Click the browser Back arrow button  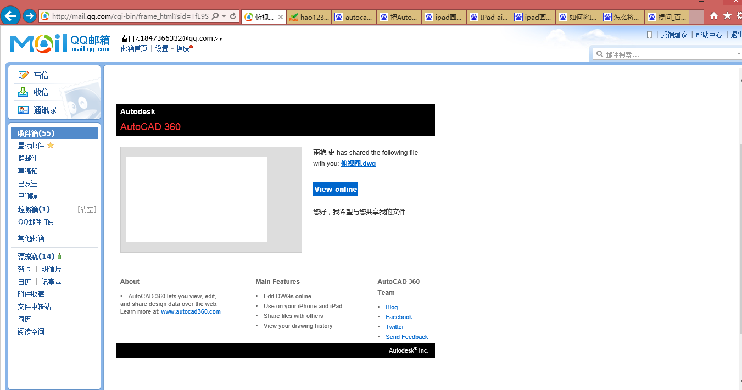[11, 16]
